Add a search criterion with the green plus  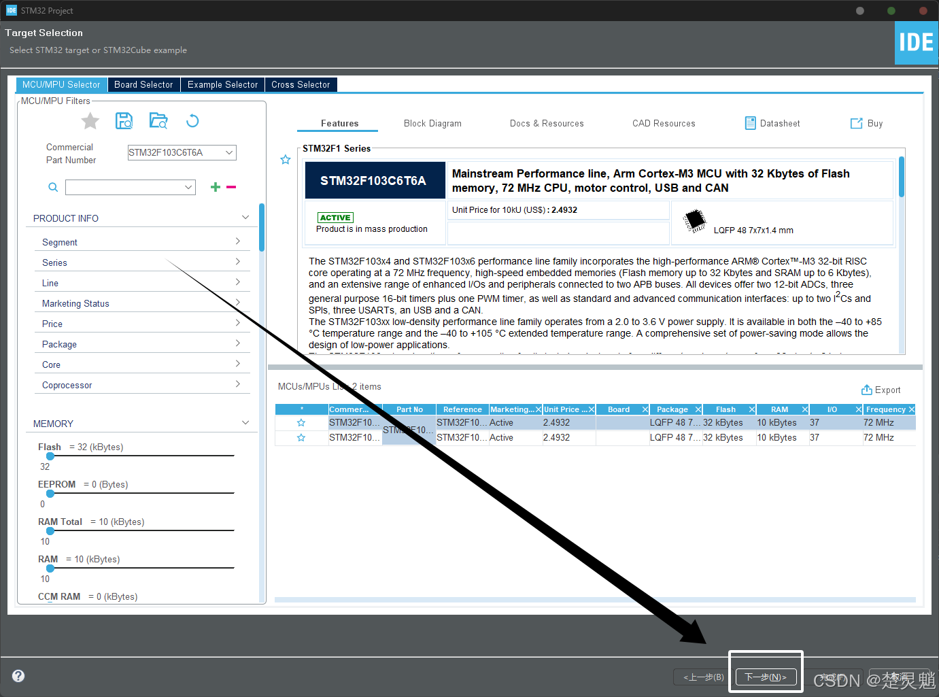(215, 187)
